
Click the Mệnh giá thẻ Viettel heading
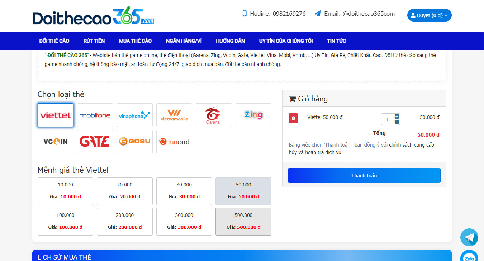(73, 170)
